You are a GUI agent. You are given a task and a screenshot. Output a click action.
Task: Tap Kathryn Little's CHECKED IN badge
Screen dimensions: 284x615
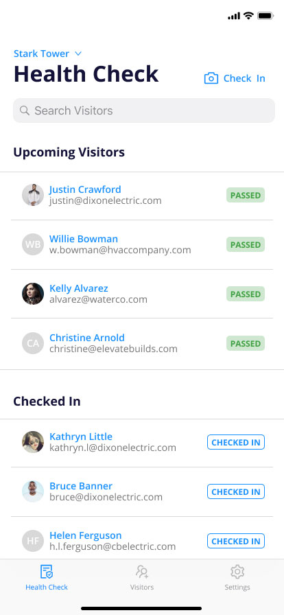pos(236,442)
